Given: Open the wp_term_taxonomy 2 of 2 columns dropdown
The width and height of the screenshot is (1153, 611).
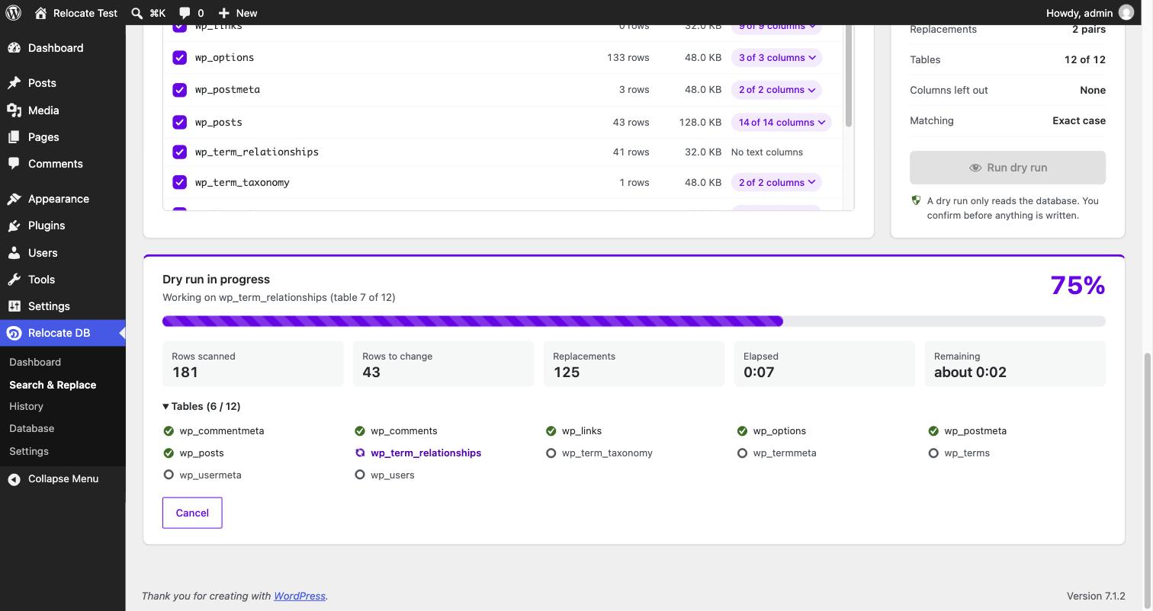Looking at the screenshot, I should (776, 182).
